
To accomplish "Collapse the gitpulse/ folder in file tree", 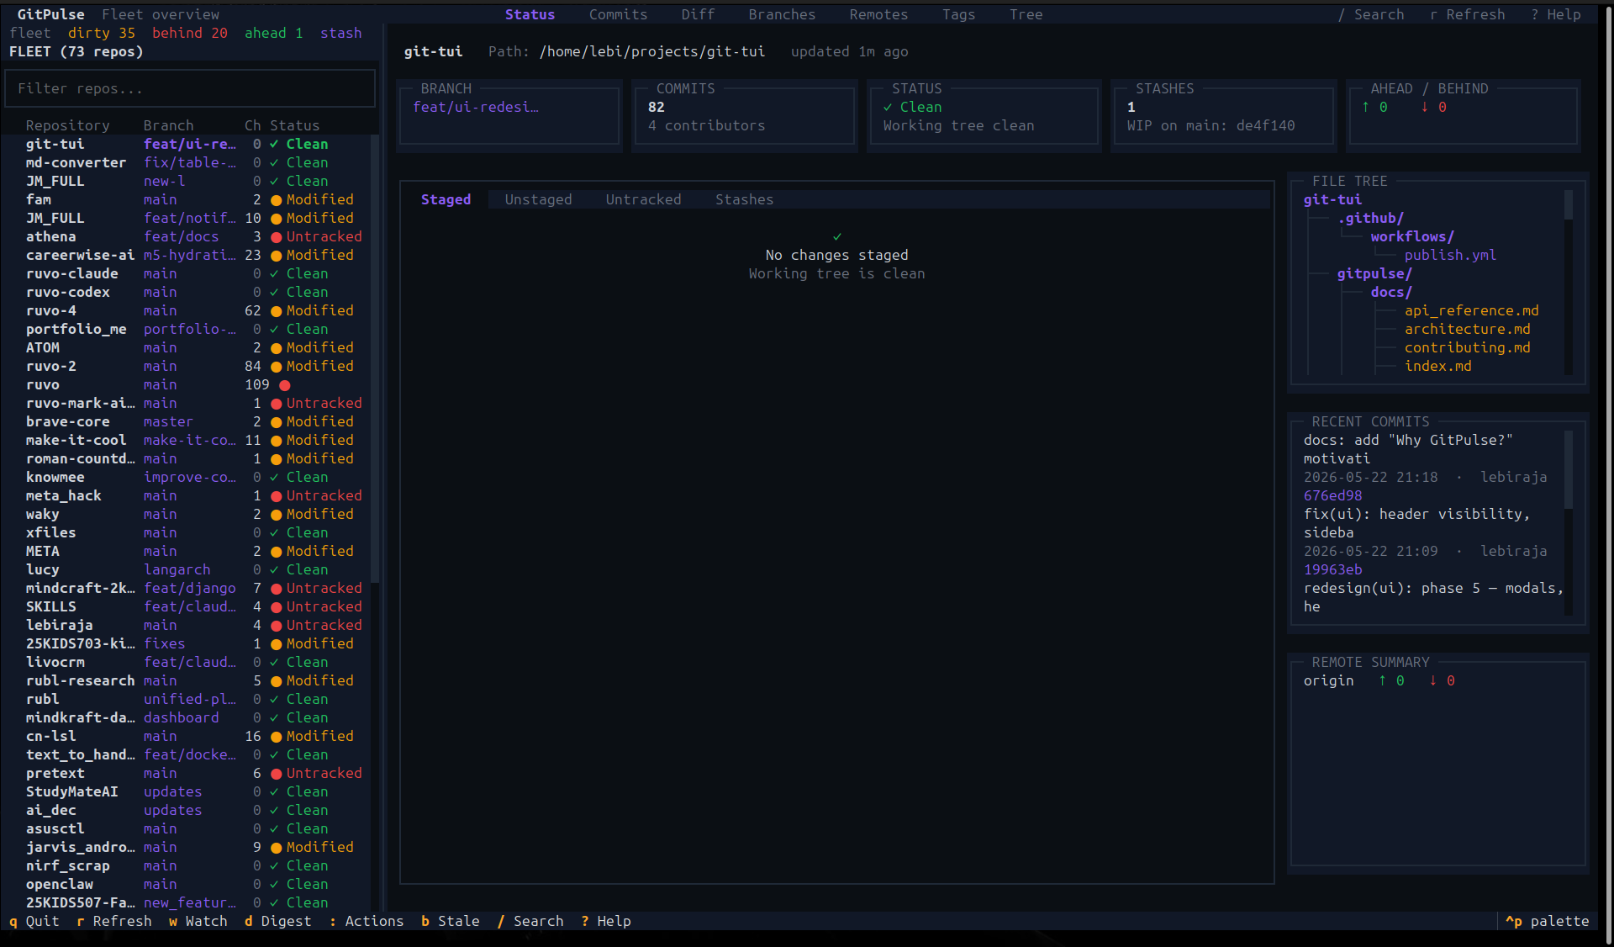I will click(1374, 273).
